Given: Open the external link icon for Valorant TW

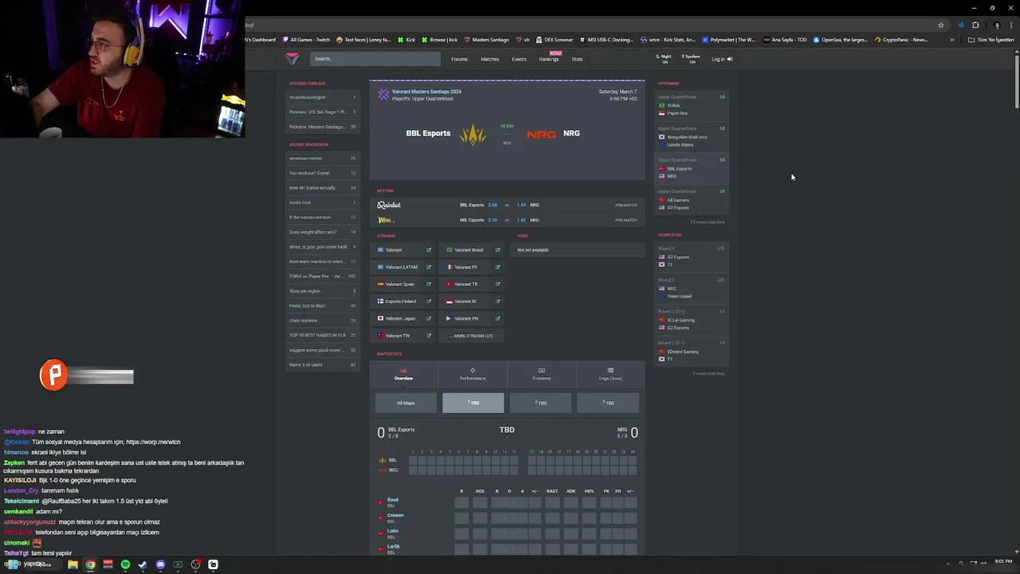Looking at the screenshot, I should pos(429,336).
